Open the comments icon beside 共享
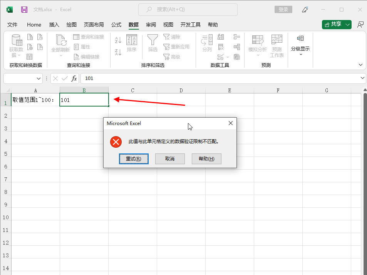This screenshot has height=275, width=367. [360, 24]
